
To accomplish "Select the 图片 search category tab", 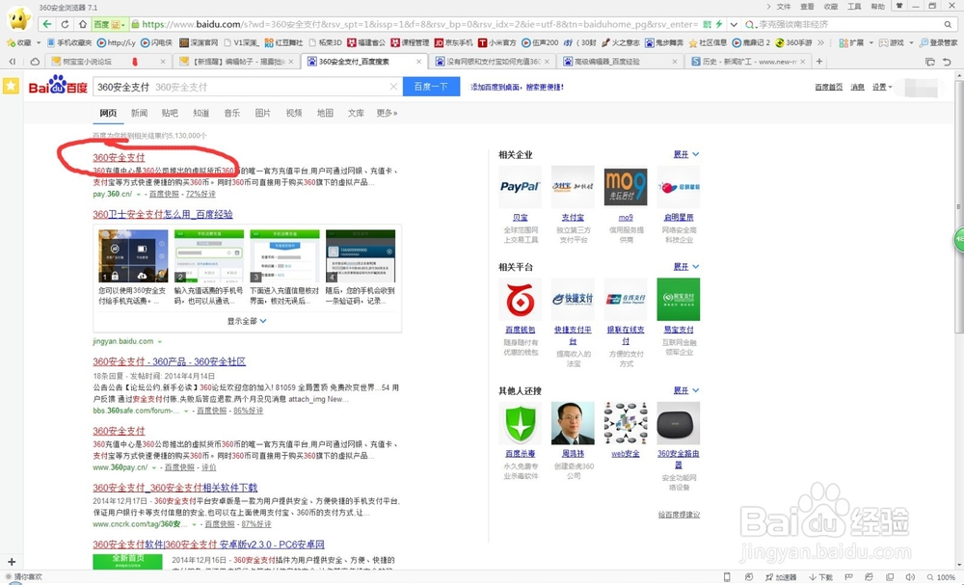I will point(262,113).
